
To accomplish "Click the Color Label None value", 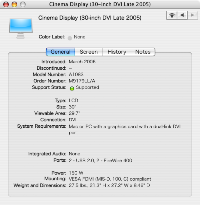I will (80, 37).
